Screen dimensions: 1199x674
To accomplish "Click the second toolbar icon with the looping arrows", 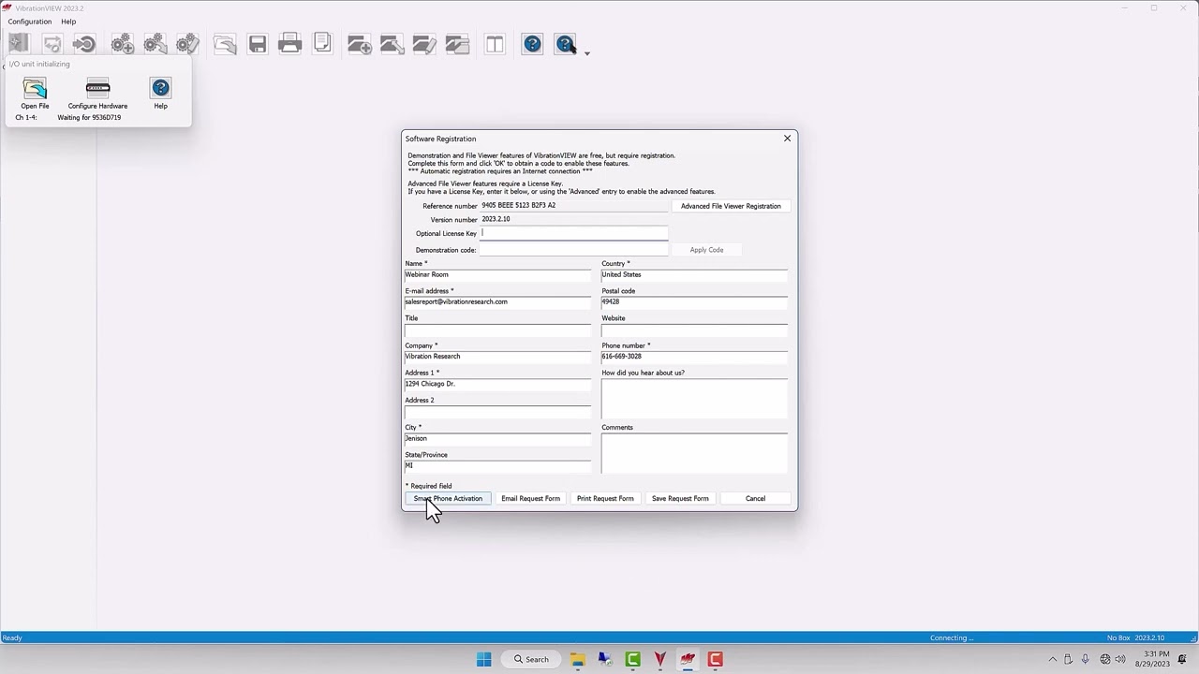I will tap(52, 44).
